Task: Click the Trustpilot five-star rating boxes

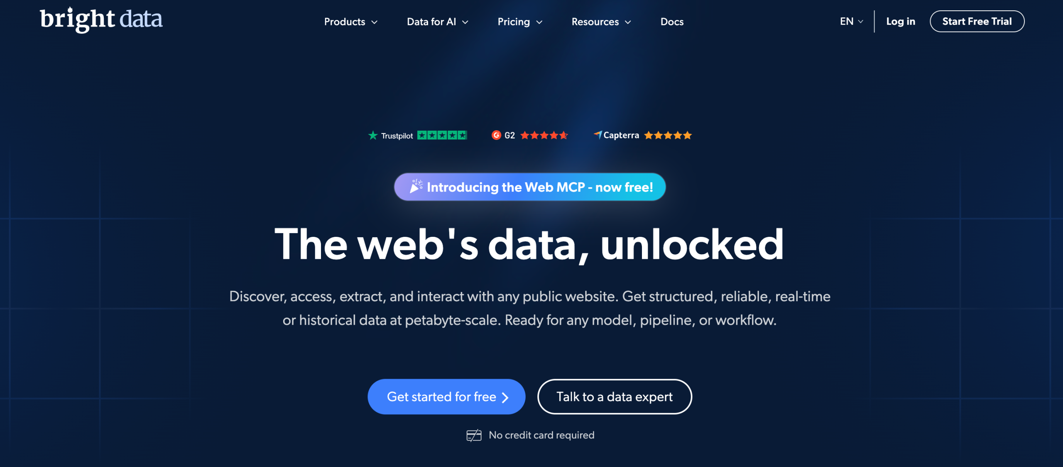Action: click(442, 135)
